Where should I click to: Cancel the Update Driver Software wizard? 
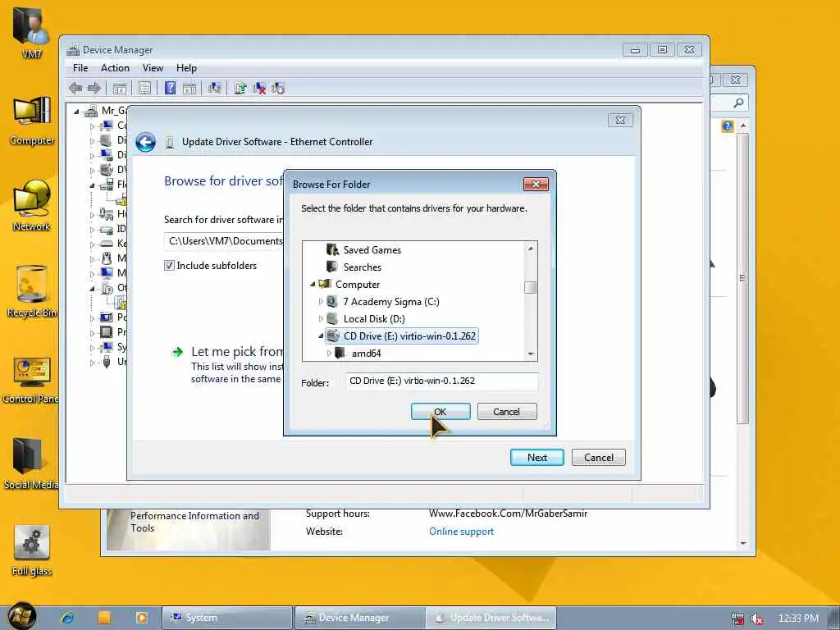coord(598,458)
